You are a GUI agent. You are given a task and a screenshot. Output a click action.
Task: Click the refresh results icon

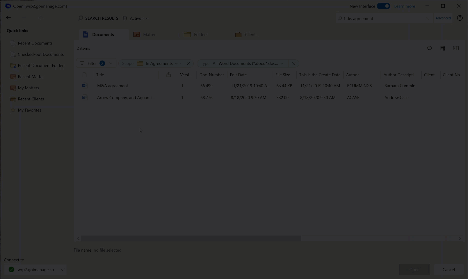tap(429, 48)
